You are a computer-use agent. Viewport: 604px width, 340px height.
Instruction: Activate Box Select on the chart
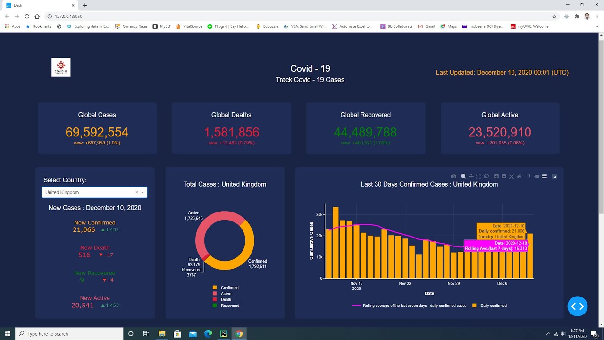(478, 176)
